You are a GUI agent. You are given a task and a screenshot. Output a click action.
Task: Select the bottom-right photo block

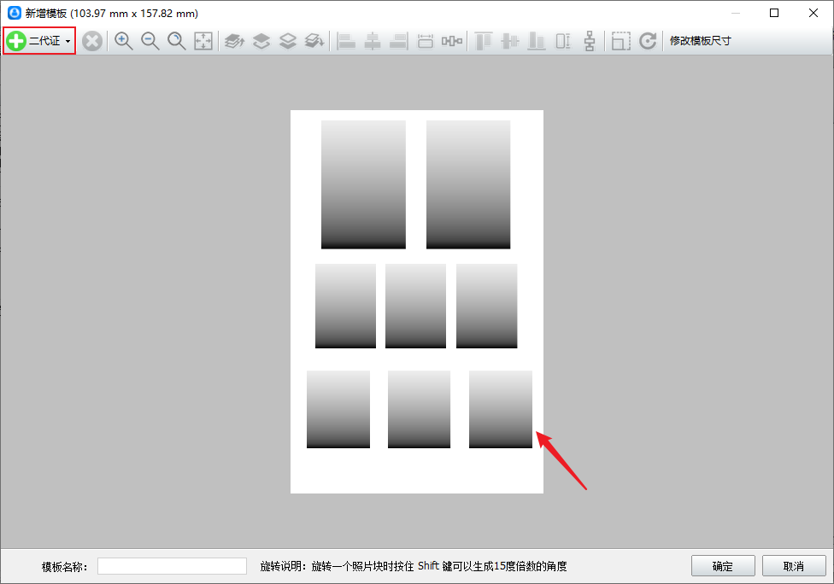point(501,409)
